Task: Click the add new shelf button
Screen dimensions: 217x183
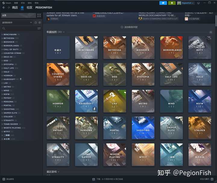Action: (129, 27)
